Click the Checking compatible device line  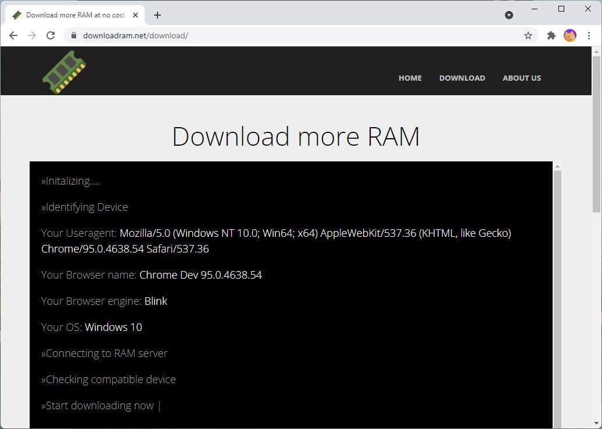tap(108, 380)
